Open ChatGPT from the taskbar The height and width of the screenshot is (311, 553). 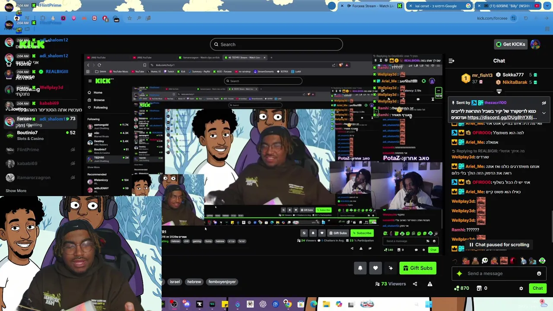(x=263, y=305)
